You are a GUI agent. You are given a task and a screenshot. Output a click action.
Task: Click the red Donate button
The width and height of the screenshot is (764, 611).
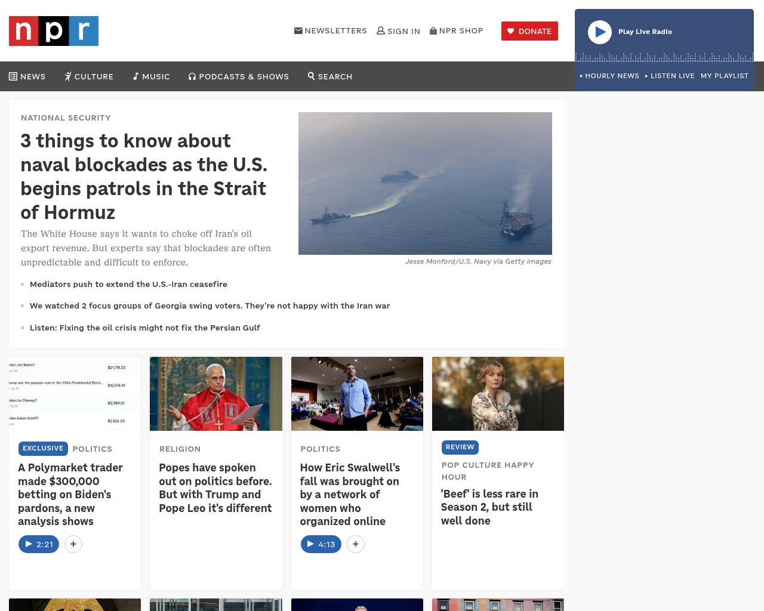(529, 31)
